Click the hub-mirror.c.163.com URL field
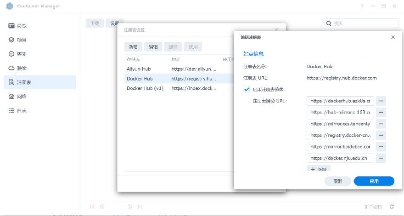Screen dimensions: 404x216 point(340,112)
